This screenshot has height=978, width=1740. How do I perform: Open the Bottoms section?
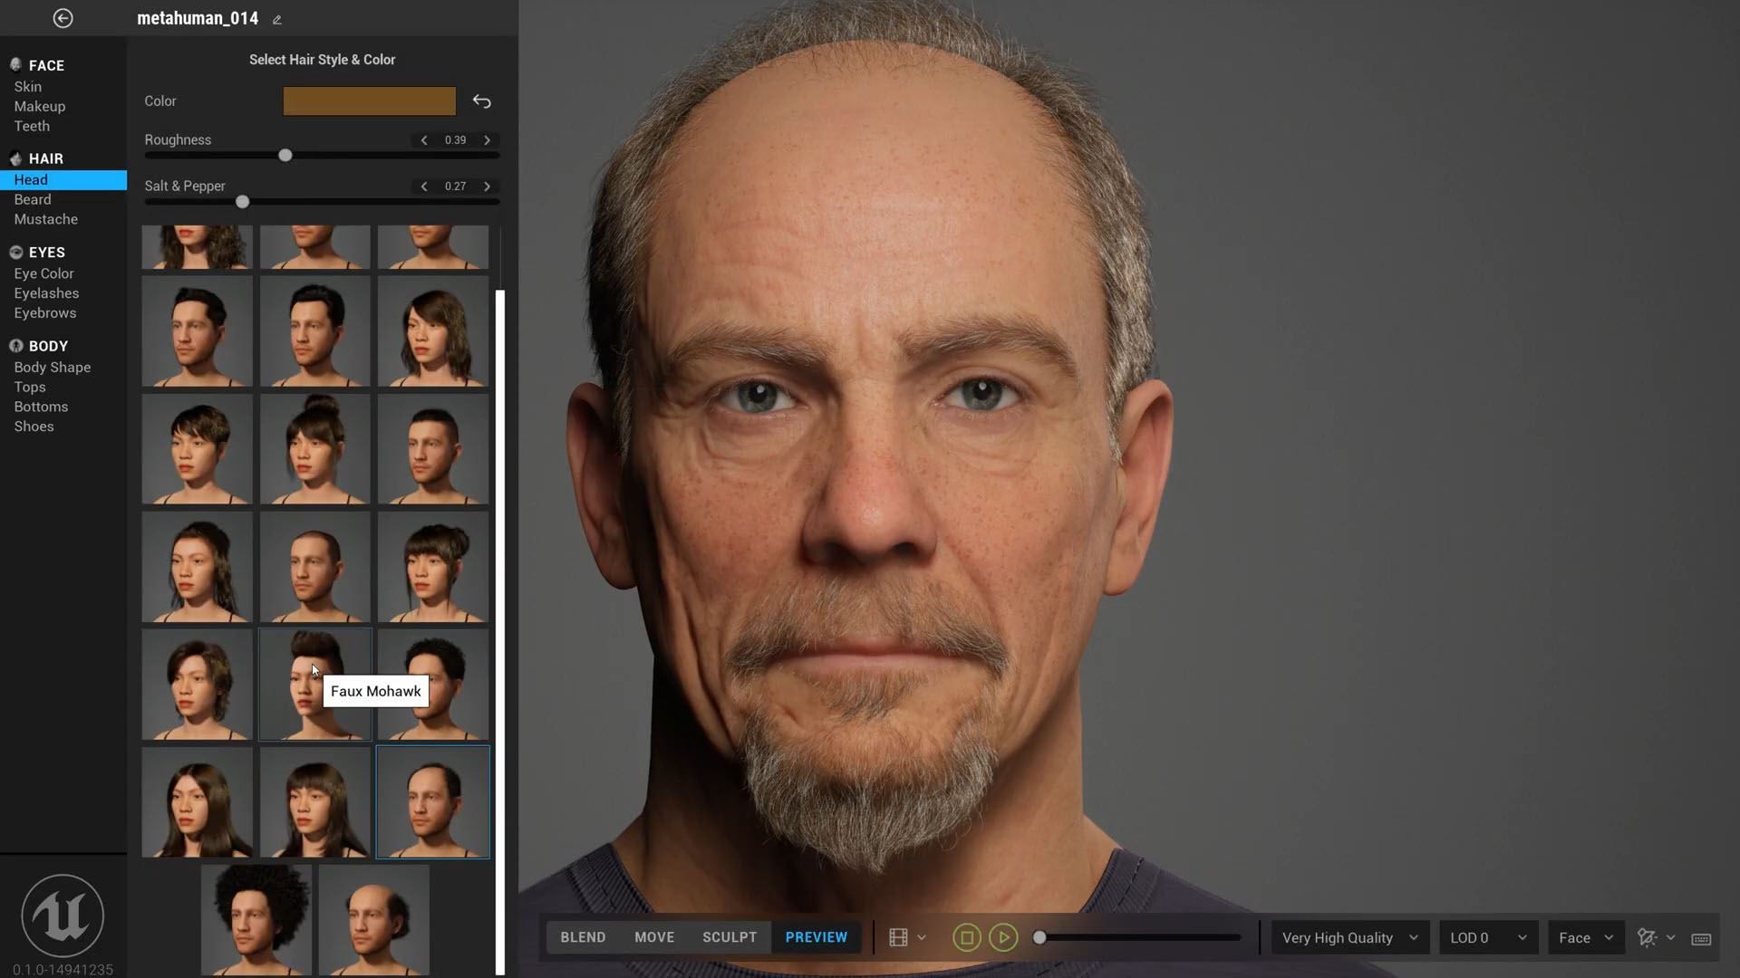click(x=41, y=407)
